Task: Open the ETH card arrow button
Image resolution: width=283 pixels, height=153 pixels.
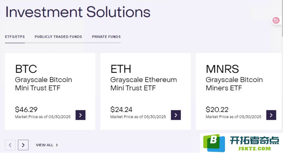Action: pos(176,115)
